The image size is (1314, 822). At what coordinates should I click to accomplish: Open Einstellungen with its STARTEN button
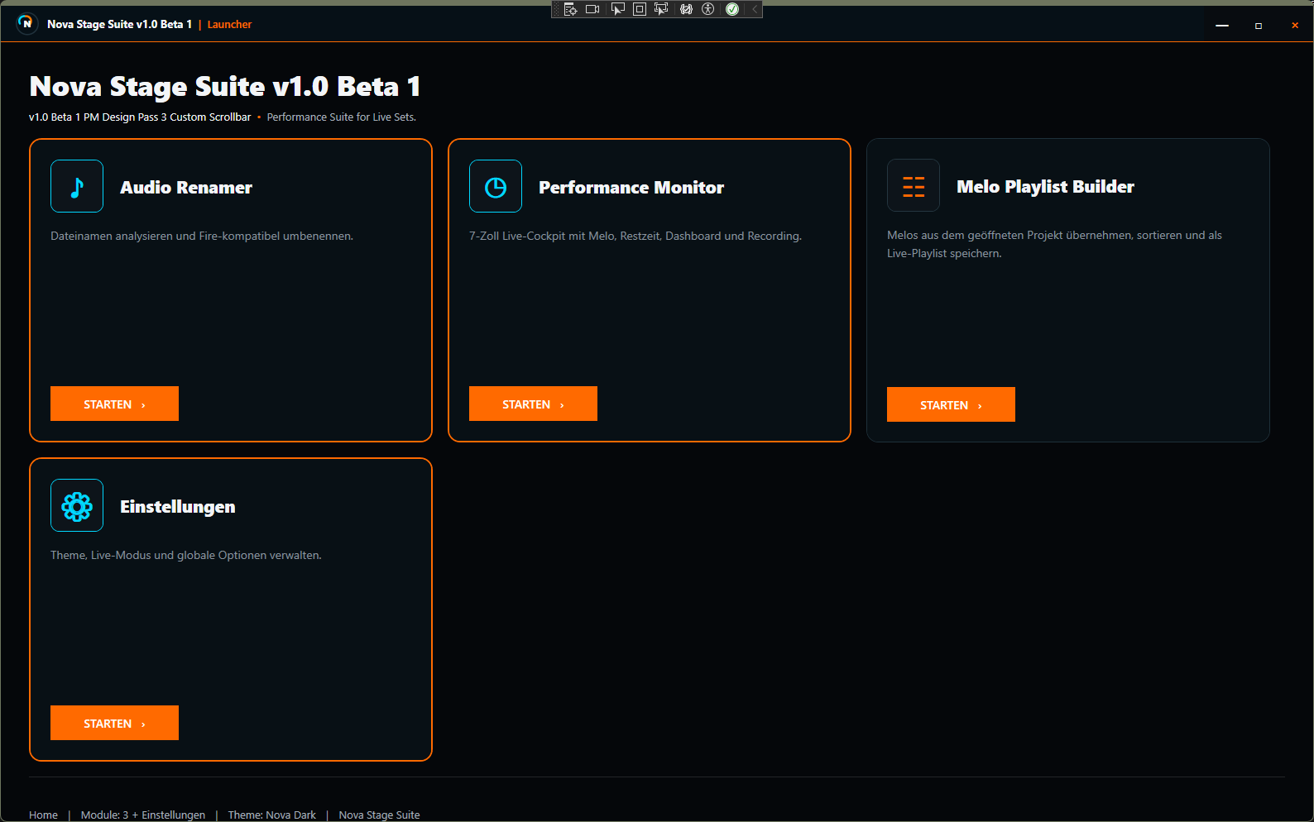pyautogui.click(x=114, y=723)
